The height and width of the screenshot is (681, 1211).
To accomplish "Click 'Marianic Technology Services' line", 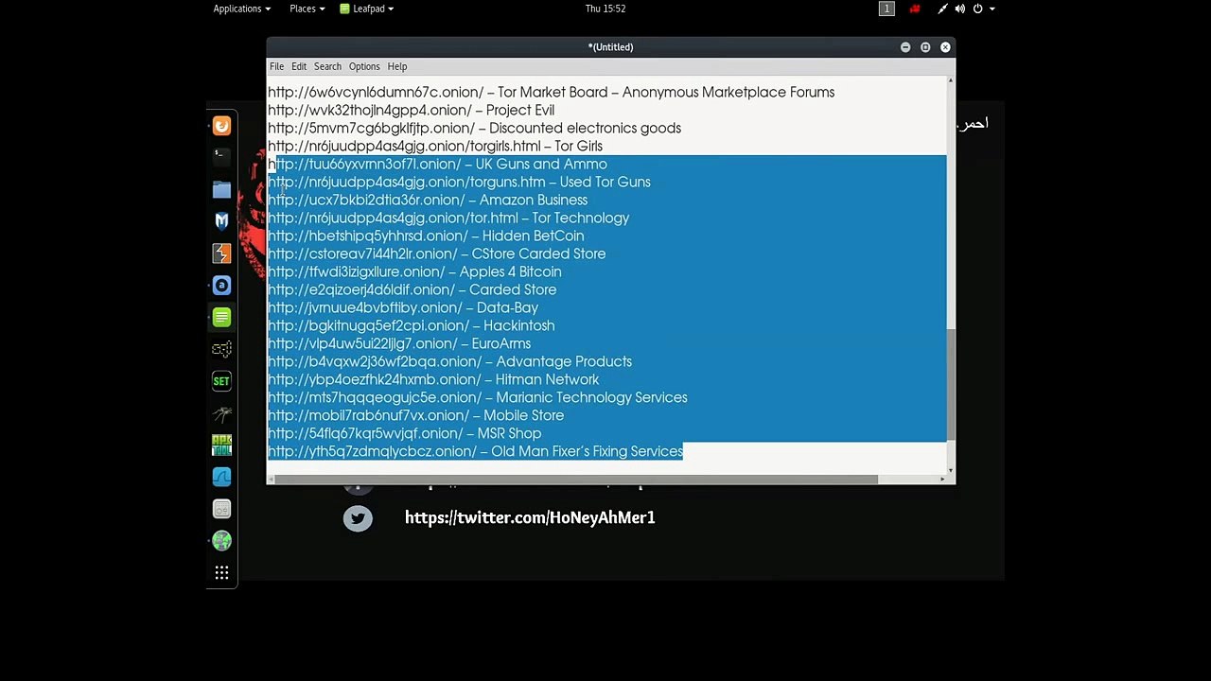I will [477, 397].
